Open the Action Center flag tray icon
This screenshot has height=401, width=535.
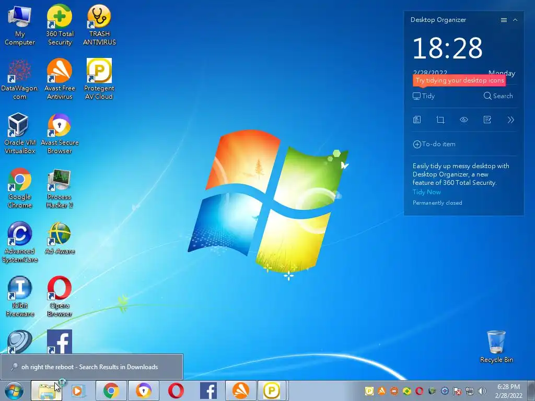click(457, 391)
